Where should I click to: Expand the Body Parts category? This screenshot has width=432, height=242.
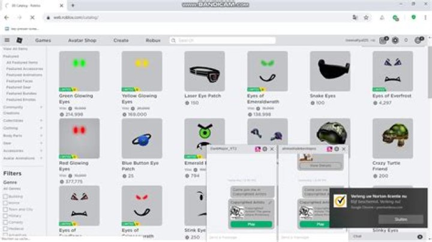[41, 135]
